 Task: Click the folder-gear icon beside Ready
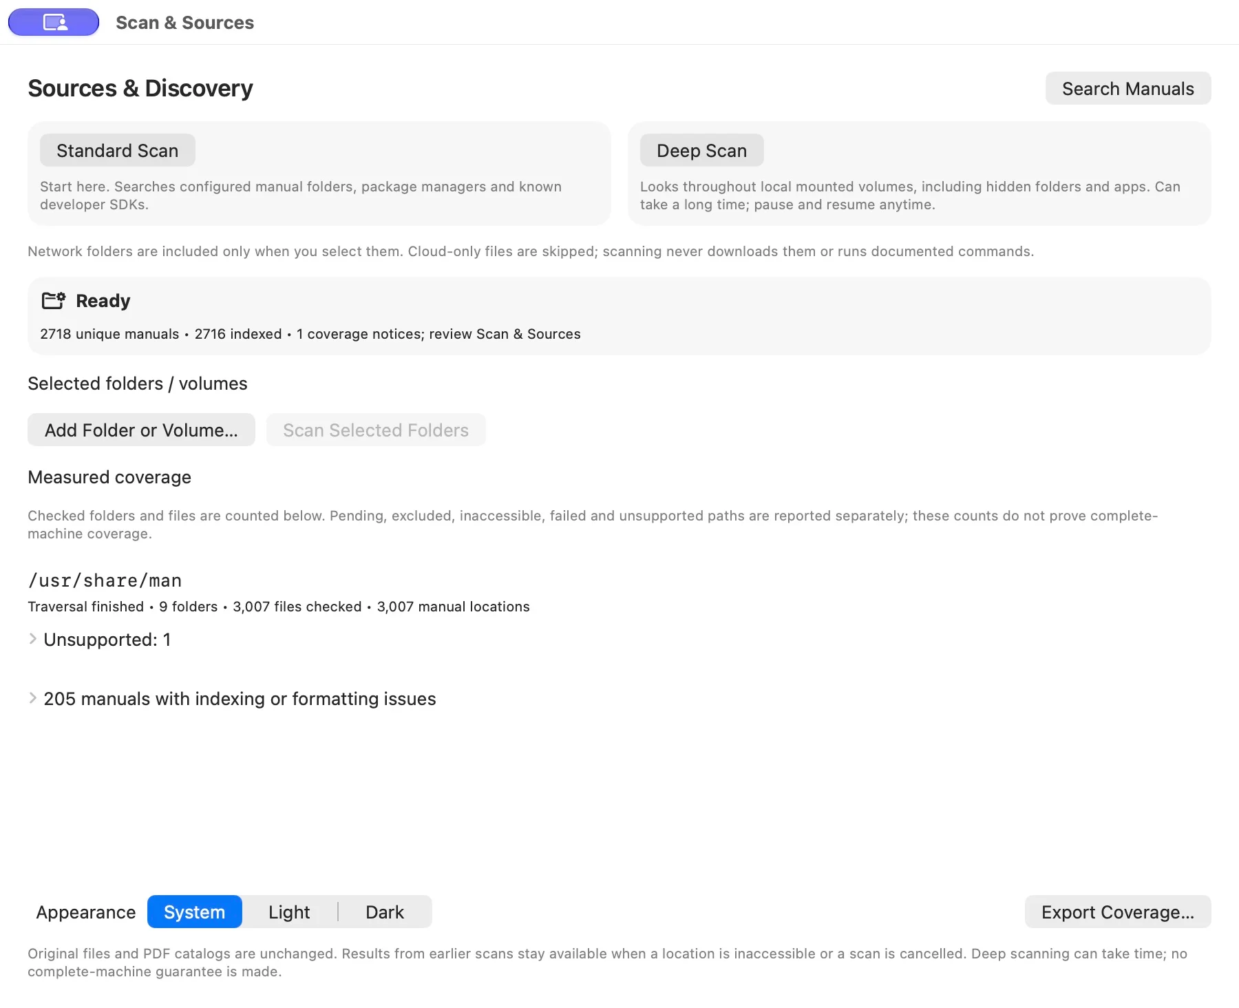pyautogui.click(x=54, y=301)
